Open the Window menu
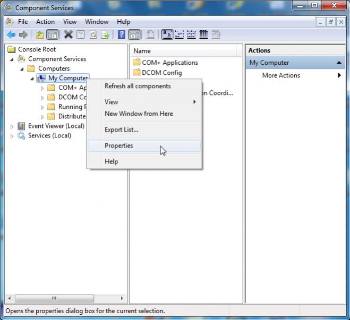Viewport: 350px width, 320px height. [97, 22]
